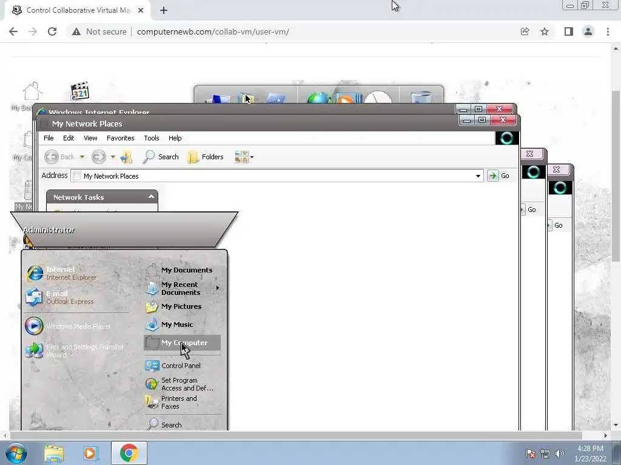Open Files and Settings Transfer Wizard
This screenshot has height=465, width=621.
coord(75,351)
